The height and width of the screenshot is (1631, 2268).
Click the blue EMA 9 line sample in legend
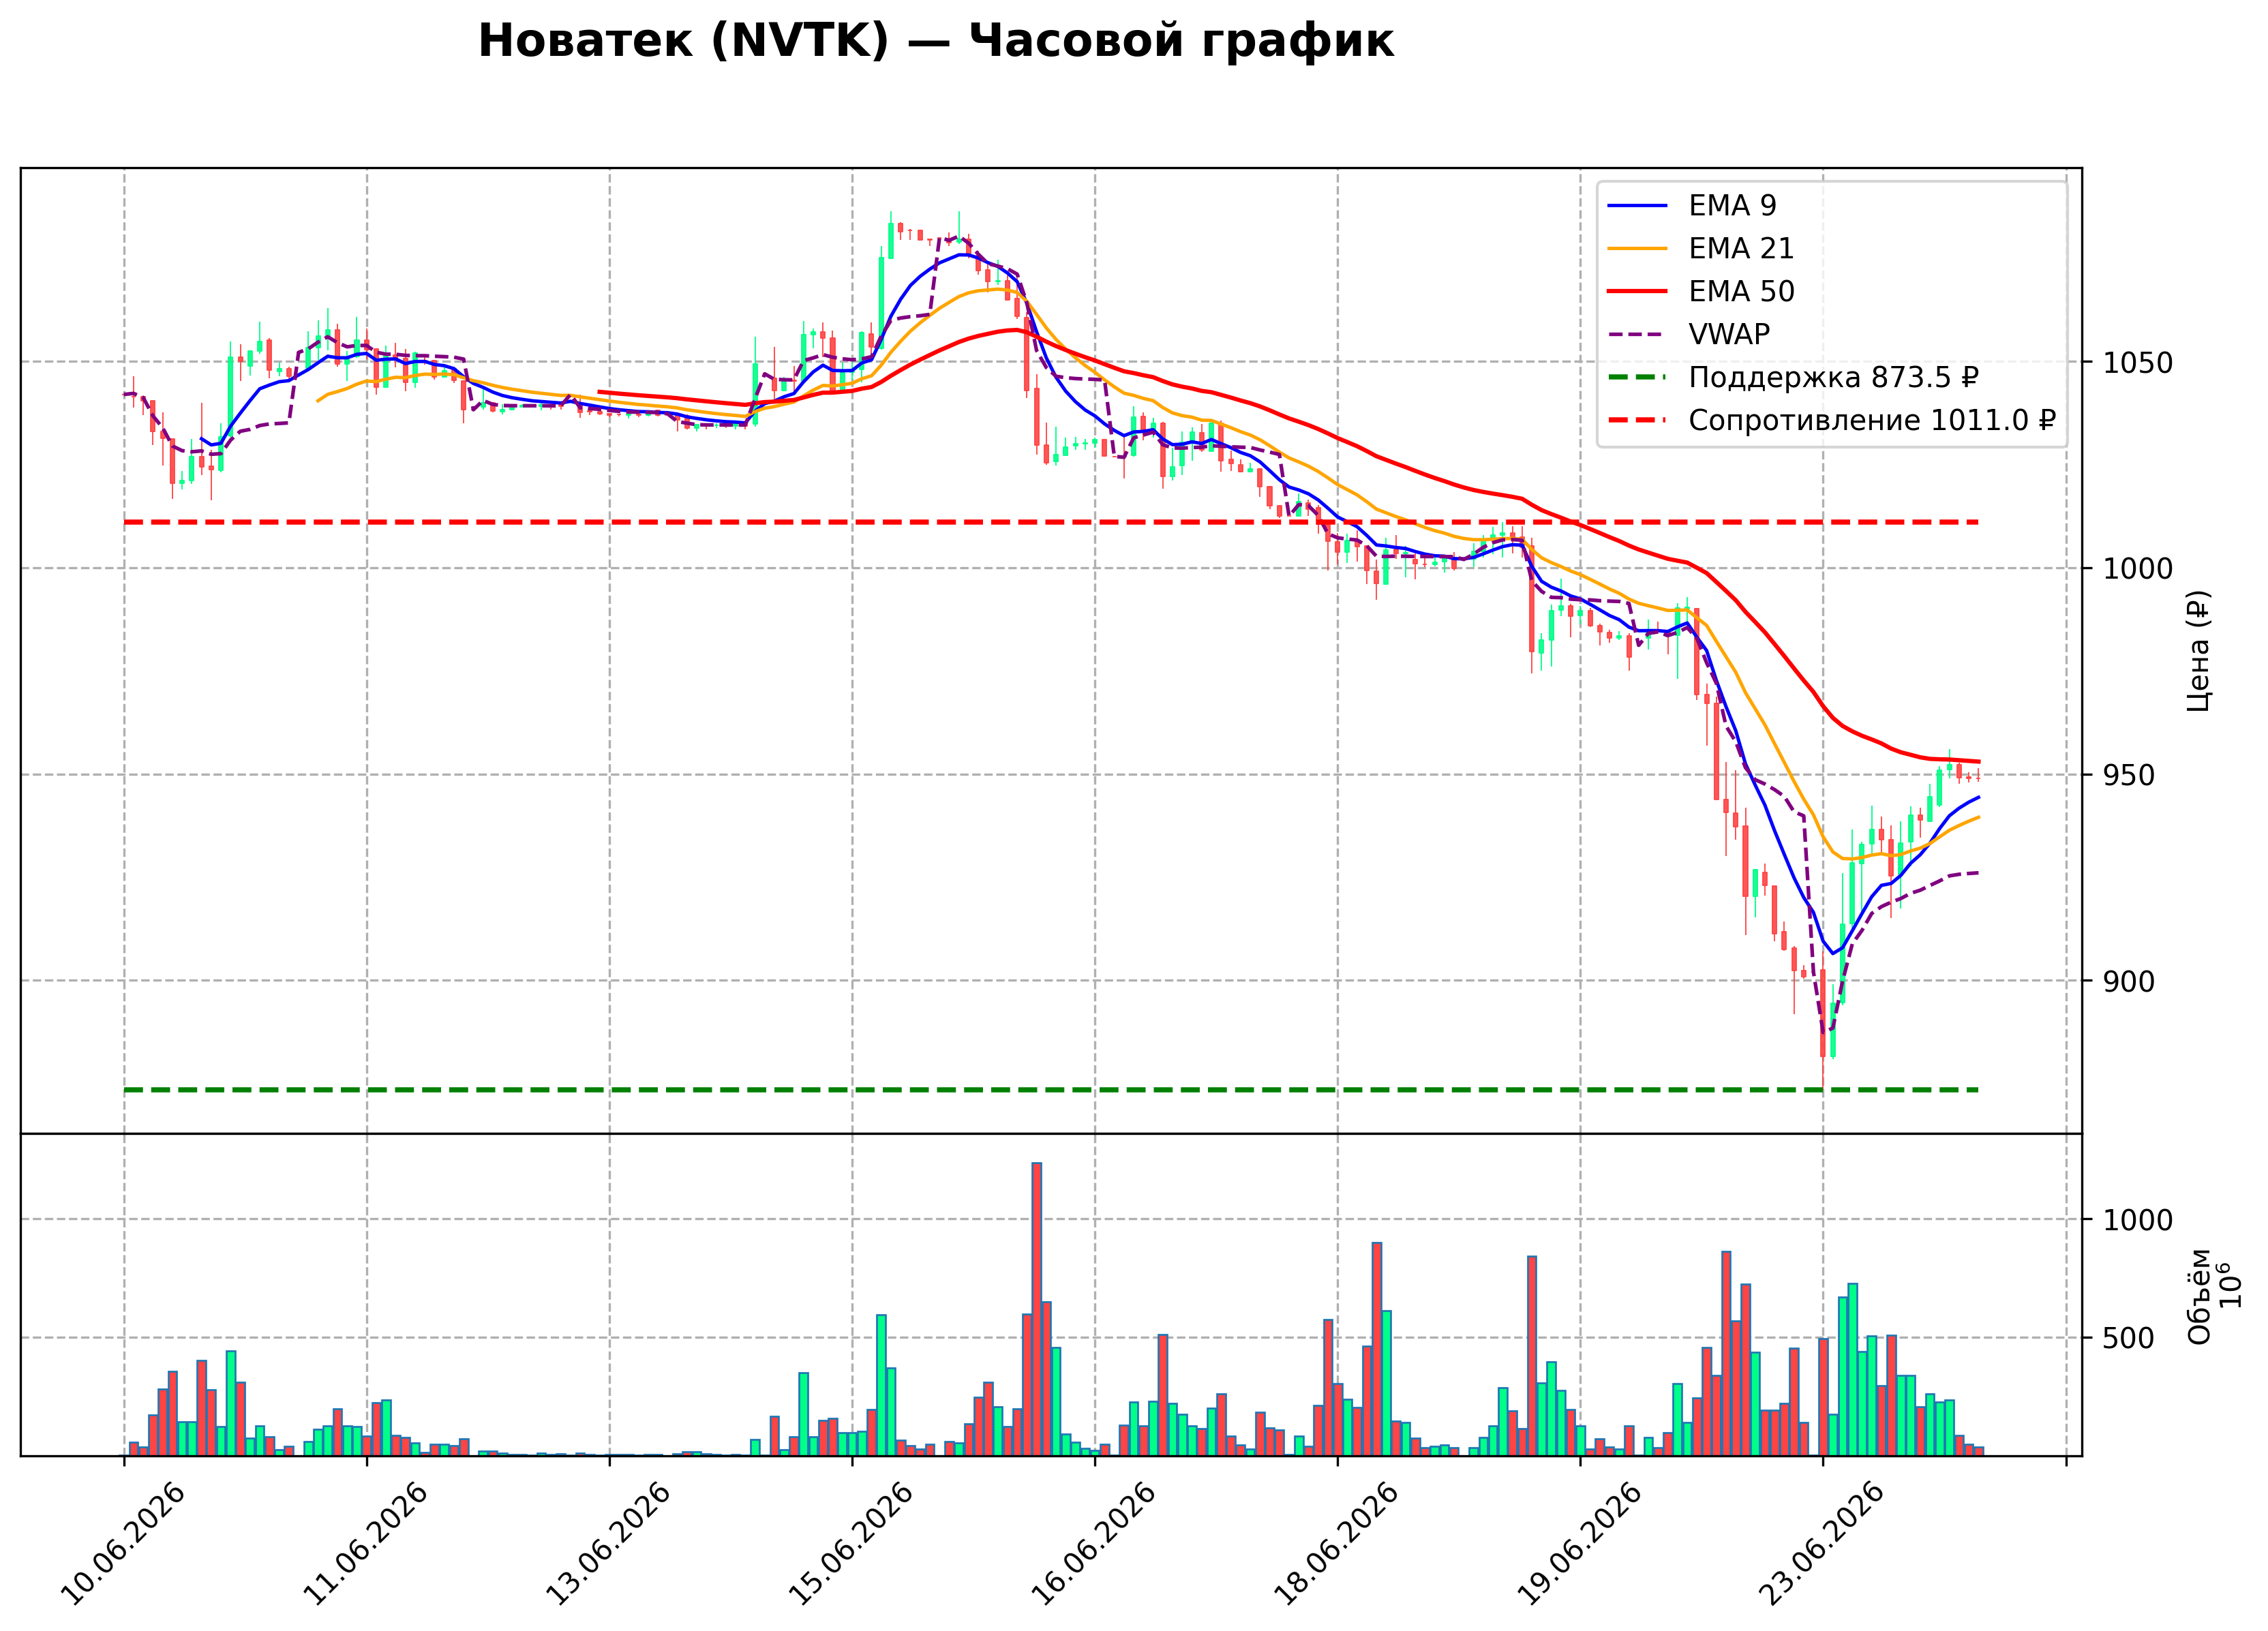pyautogui.click(x=1637, y=206)
